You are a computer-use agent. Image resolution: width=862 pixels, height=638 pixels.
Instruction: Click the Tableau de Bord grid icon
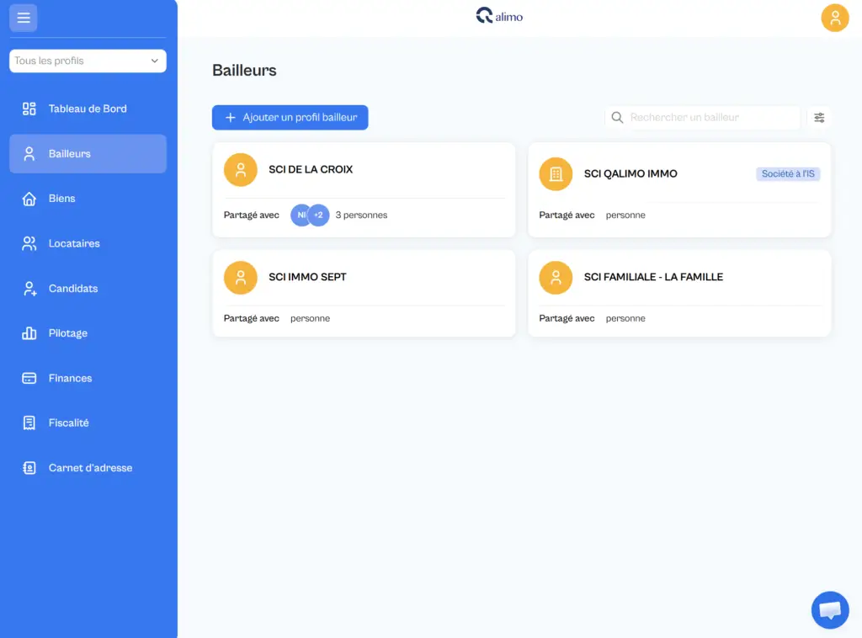(29, 109)
